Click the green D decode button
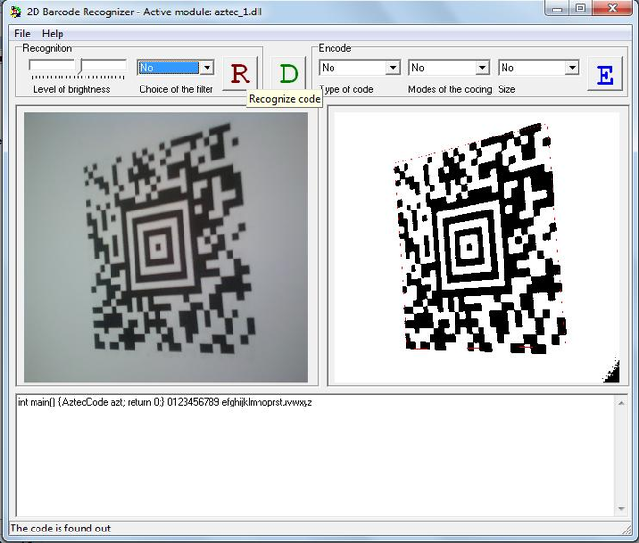Screen dimensions: 639x543 tap(288, 74)
